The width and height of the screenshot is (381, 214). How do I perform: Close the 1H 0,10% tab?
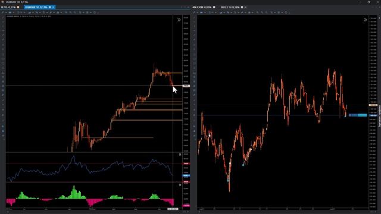coord(245,7)
